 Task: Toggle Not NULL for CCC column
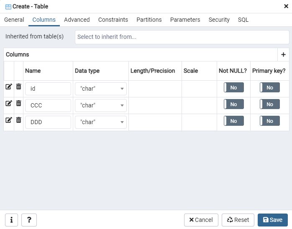pos(234,104)
